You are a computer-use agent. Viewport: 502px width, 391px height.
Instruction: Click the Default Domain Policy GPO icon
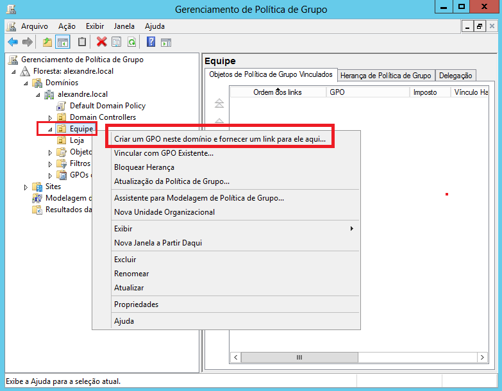(x=61, y=106)
